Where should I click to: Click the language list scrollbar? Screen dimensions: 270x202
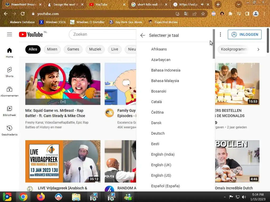pos(214,44)
